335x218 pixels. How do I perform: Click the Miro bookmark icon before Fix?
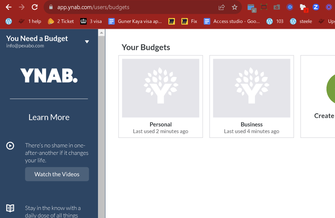click(172, 21)
